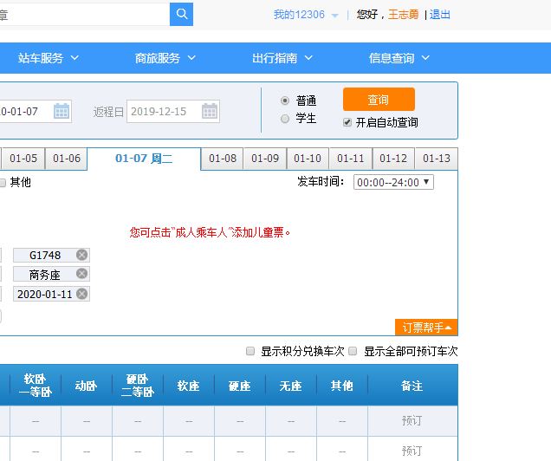Screen dimensions: 551x461
Task: Open the return date calendar icon
Action: click(x=210, y=111)
